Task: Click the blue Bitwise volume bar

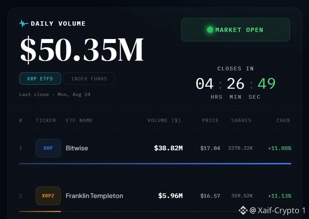Action: [155, 164]
